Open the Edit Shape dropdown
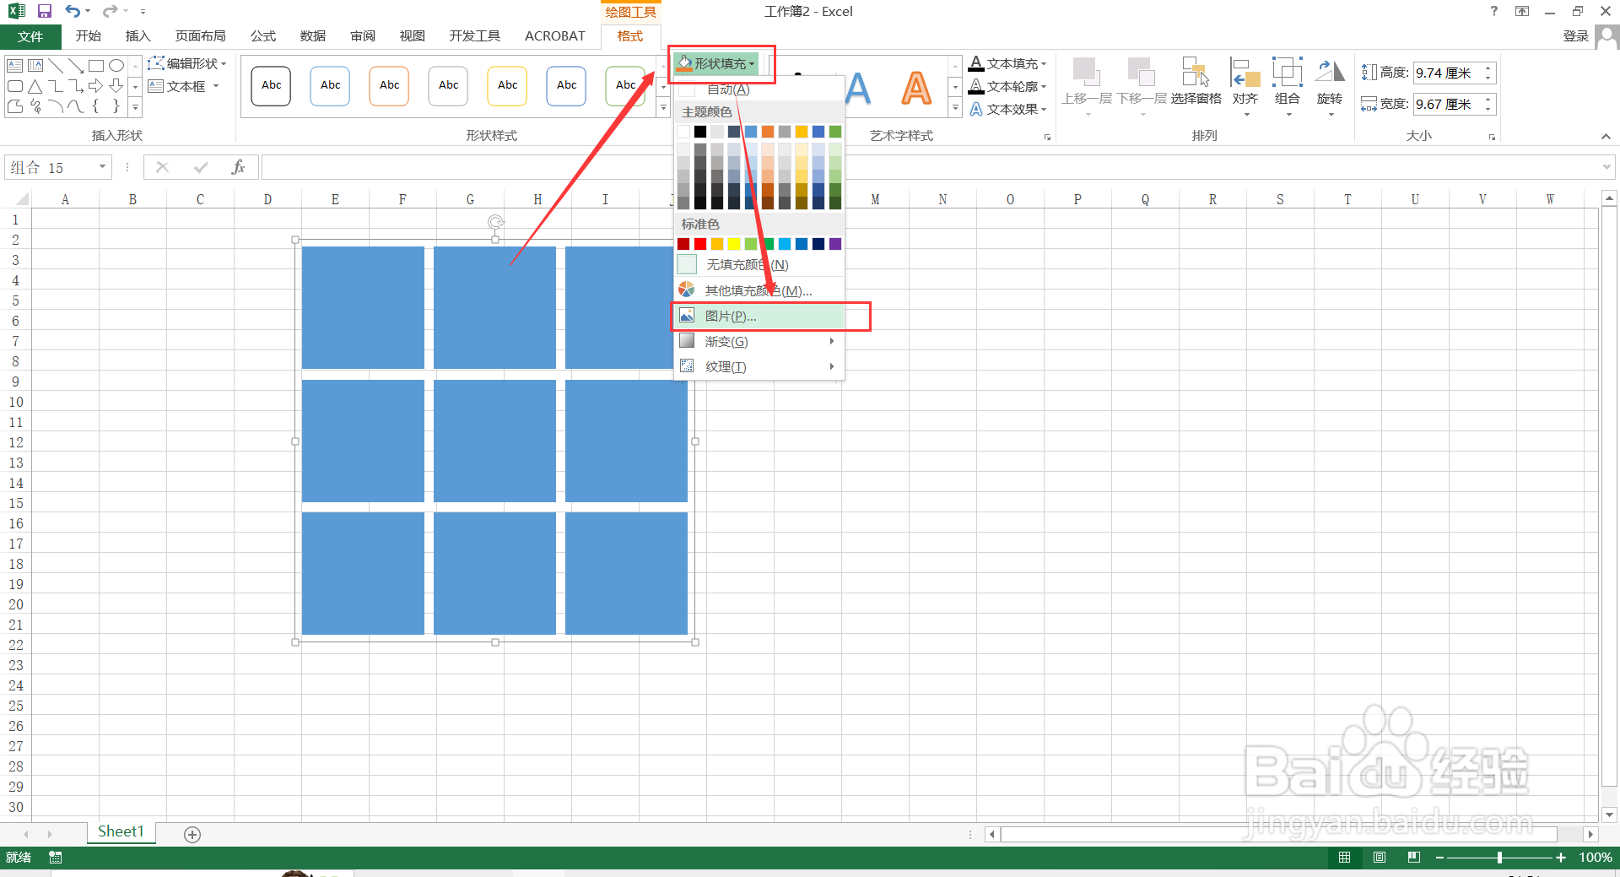Viewport: 1620px width, 877px height. 187,63
